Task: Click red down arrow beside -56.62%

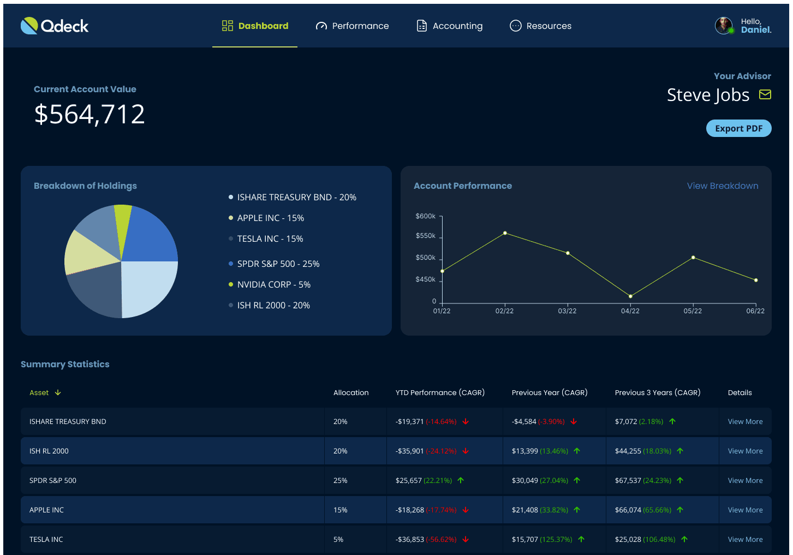Action: pos(466,539)
